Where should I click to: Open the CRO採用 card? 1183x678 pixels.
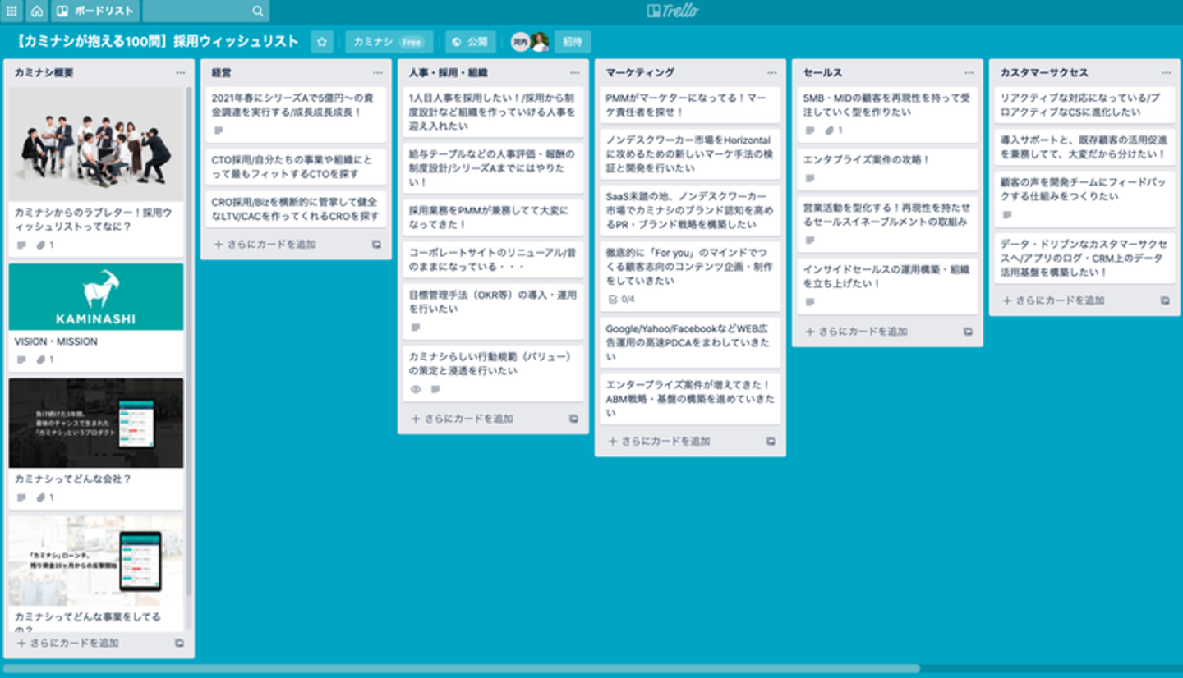[x=296, y=209]
